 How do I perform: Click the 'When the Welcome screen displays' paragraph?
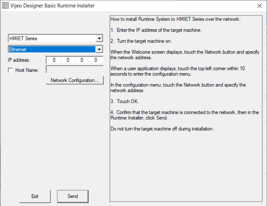point(185,55)
